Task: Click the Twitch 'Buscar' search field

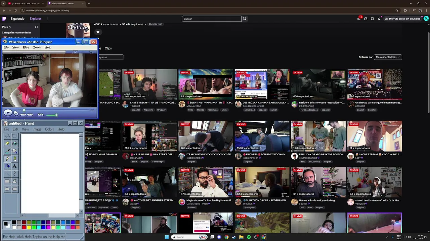Action: pyautogui.click(x=212, y=19)
